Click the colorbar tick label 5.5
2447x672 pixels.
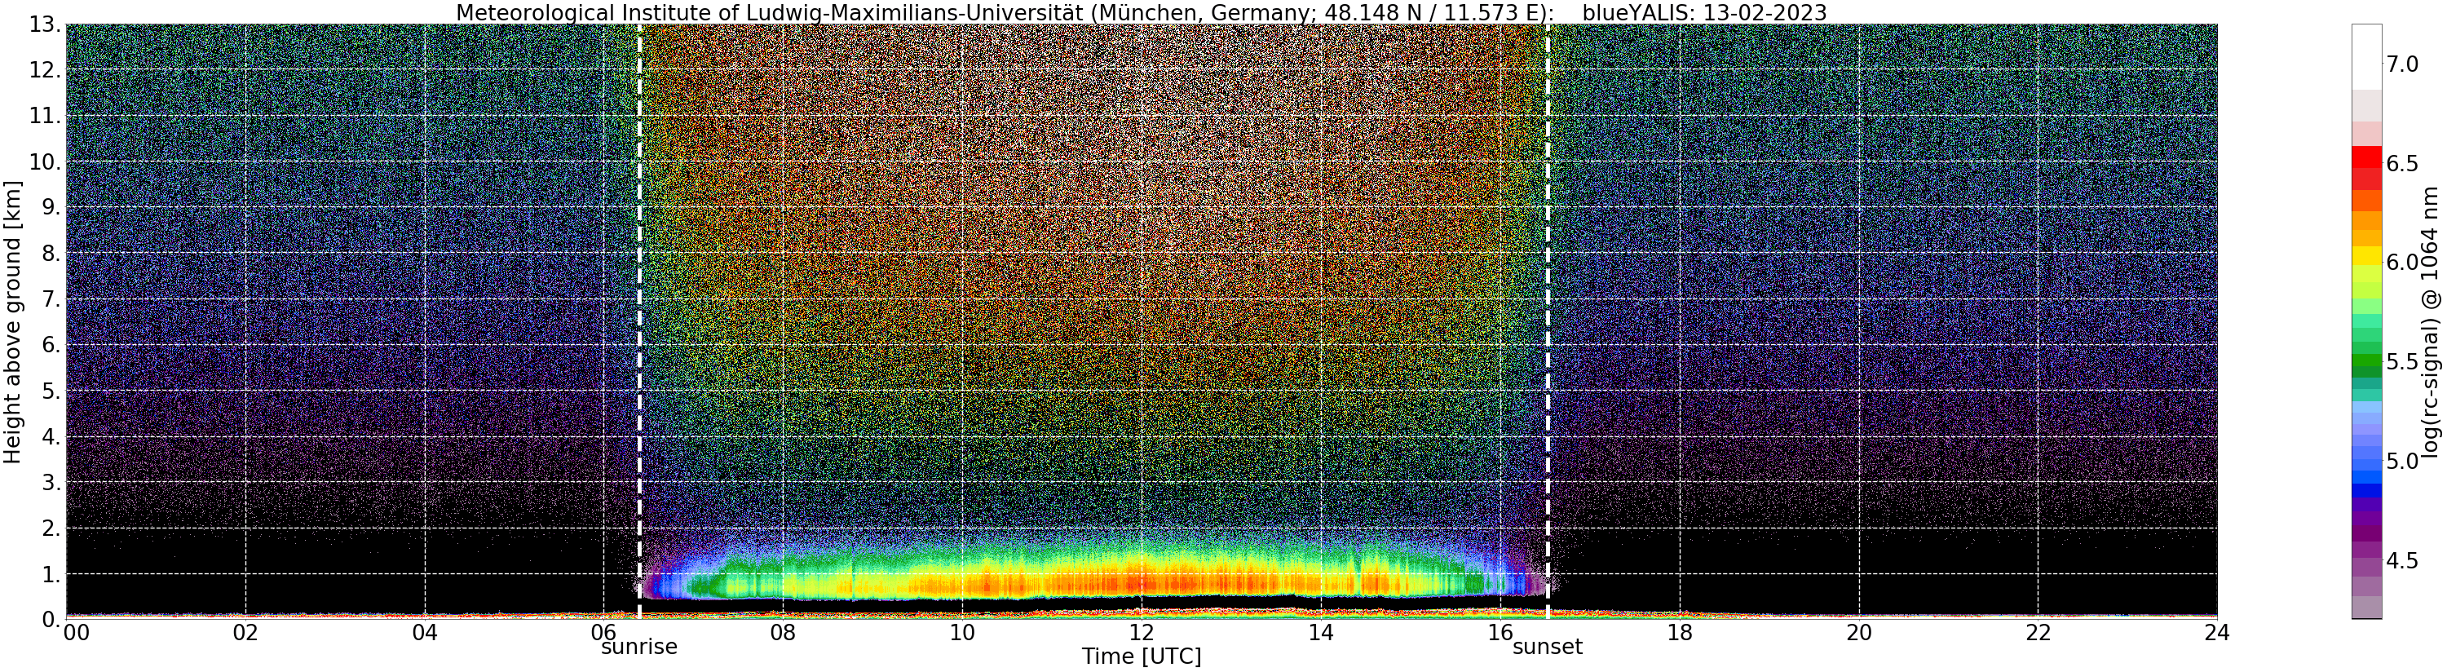(x=2402, y=362)
